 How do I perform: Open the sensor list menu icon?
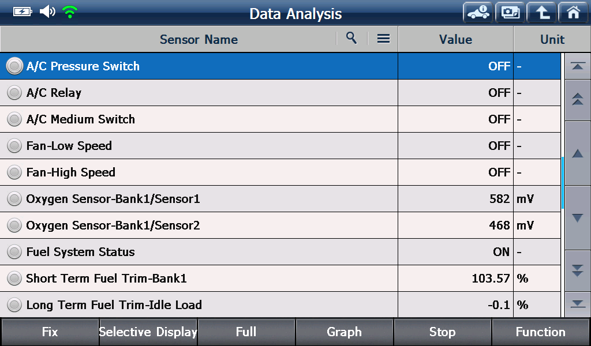pos(383,39)
